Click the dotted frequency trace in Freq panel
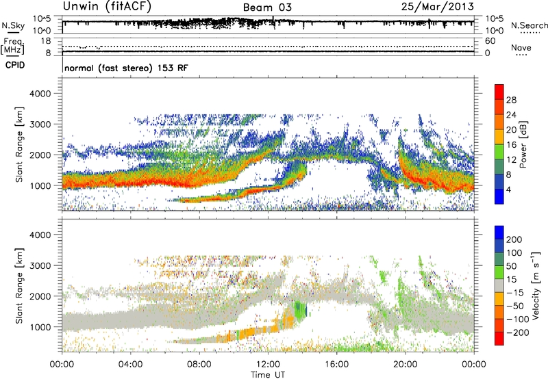The image size is (548, 379). point(268,47)
